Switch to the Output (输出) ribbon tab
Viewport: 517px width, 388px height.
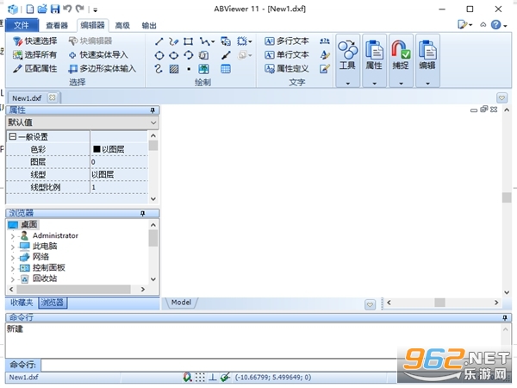pos(149,25)
